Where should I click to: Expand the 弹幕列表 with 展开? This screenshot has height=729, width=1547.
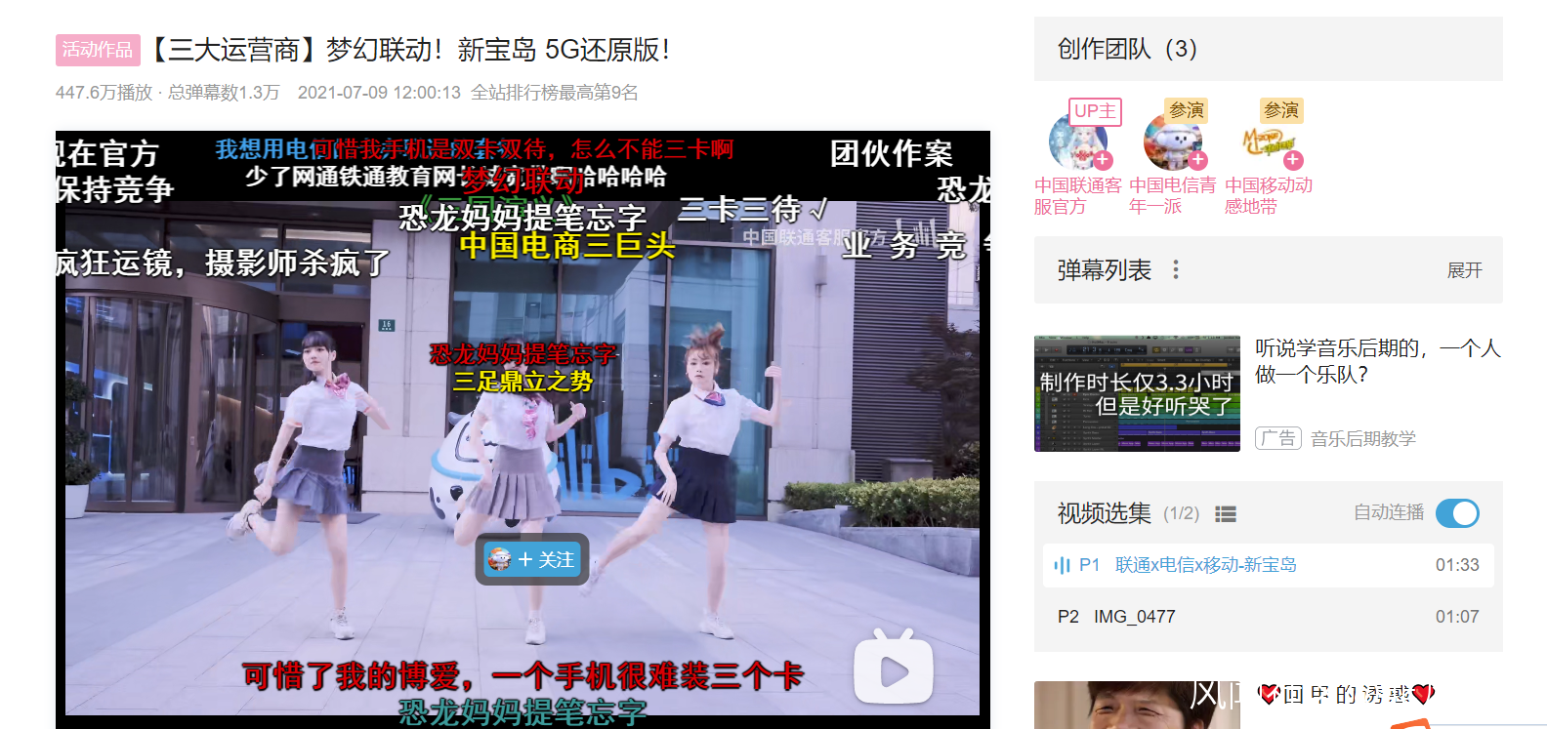(x=1464, y=270)
